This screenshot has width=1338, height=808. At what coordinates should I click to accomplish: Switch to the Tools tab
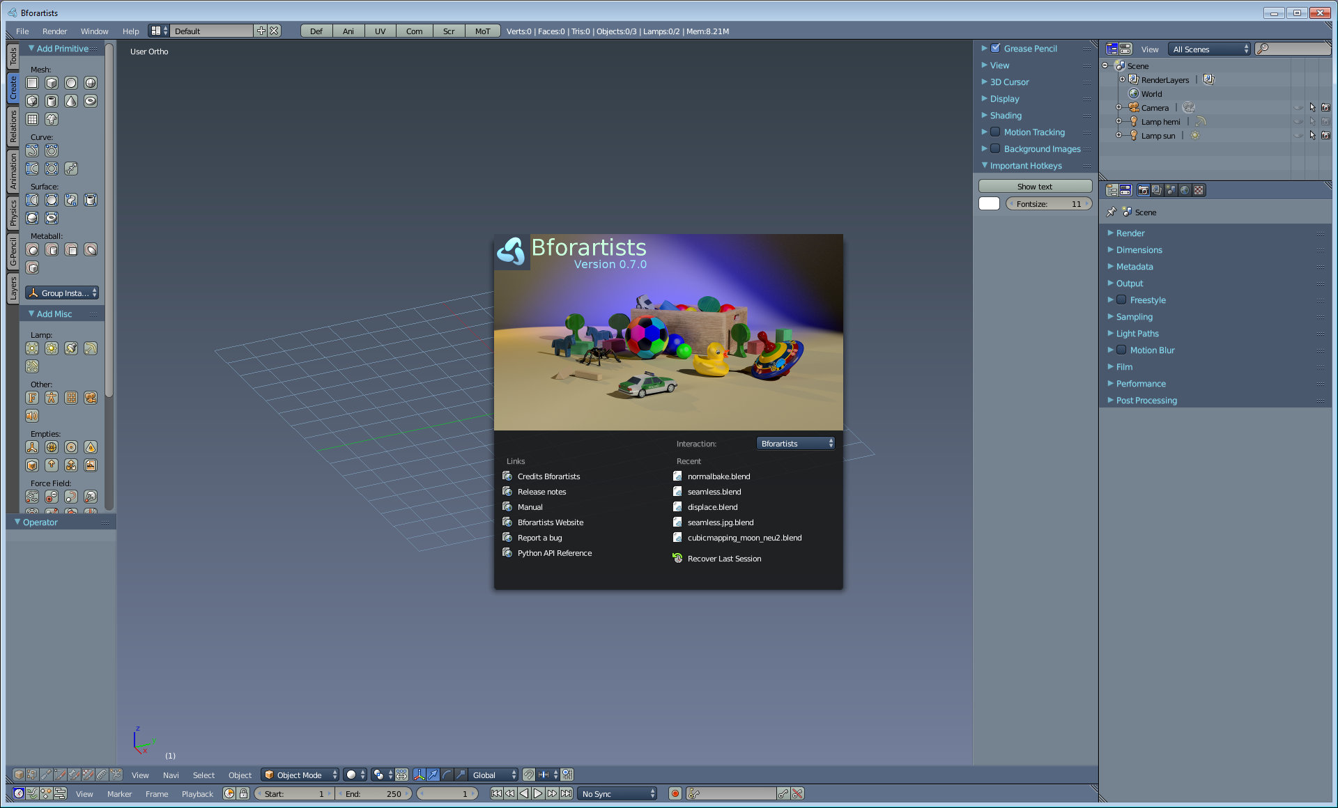click(13, 56)
